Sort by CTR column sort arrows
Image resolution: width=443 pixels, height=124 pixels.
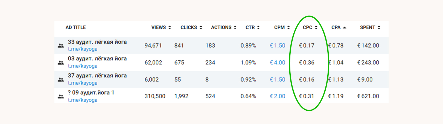(258, 27)
